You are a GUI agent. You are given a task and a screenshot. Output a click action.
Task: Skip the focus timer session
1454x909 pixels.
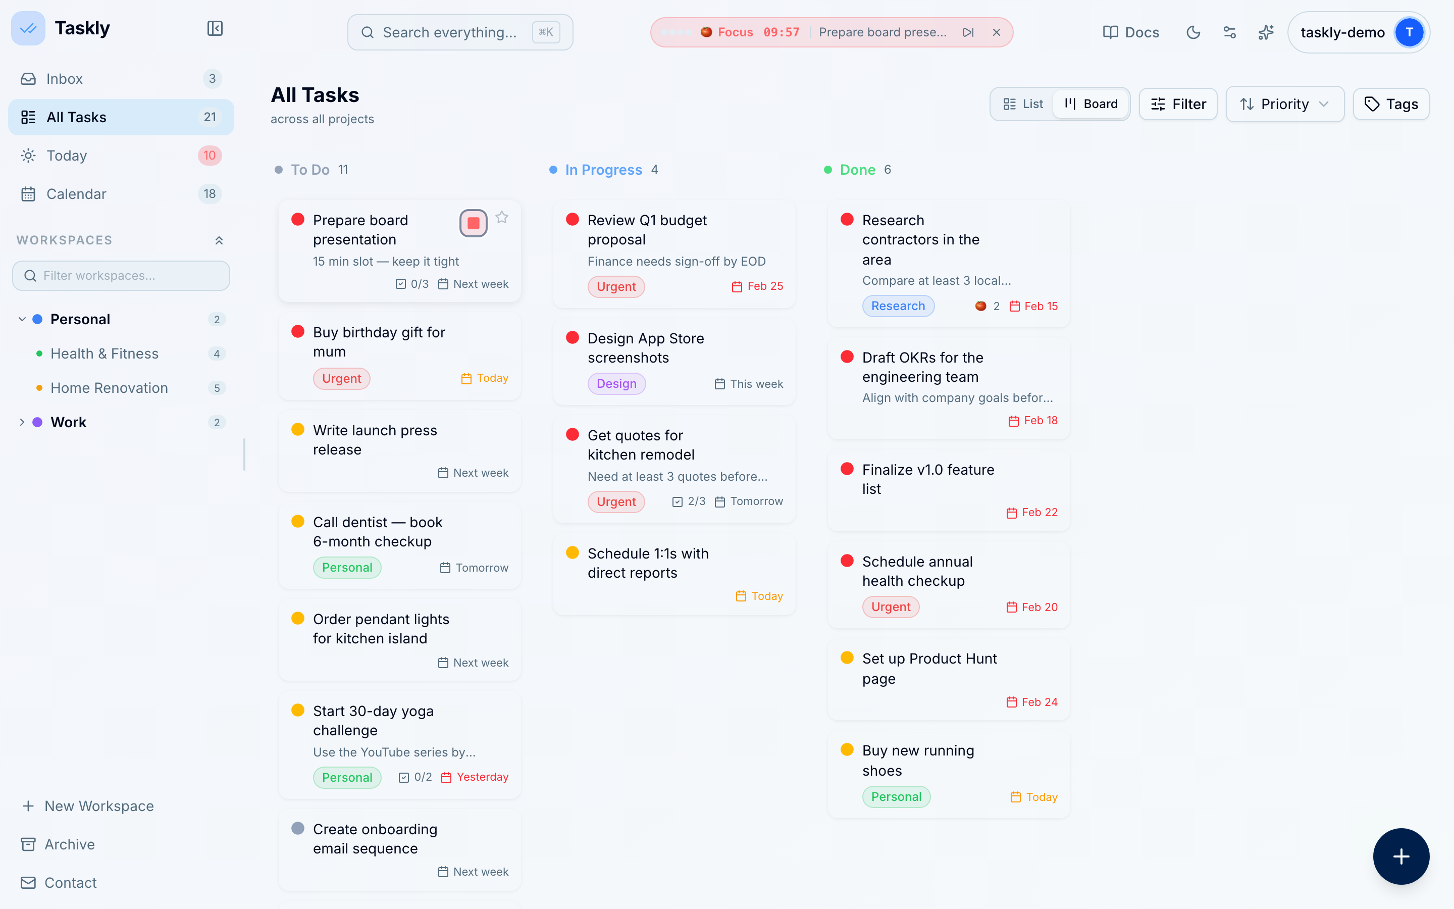pyautogui.click(x=968, y=32)
